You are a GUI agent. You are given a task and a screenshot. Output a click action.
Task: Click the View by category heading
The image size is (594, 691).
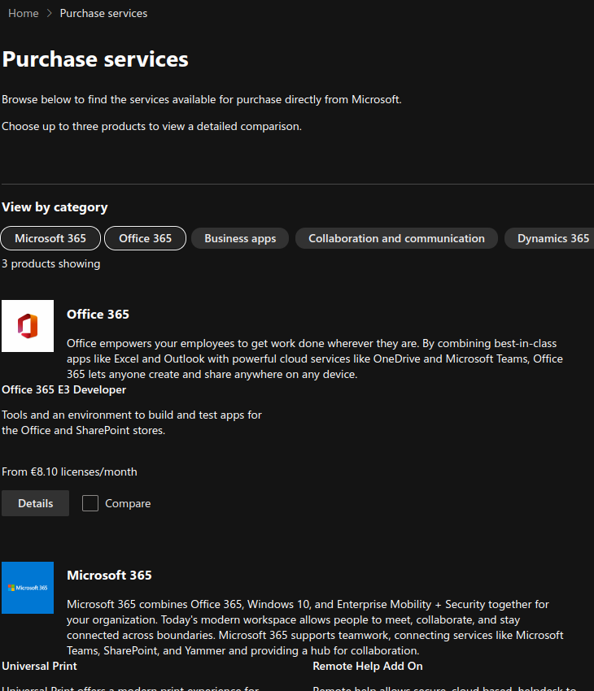point(55,207)
